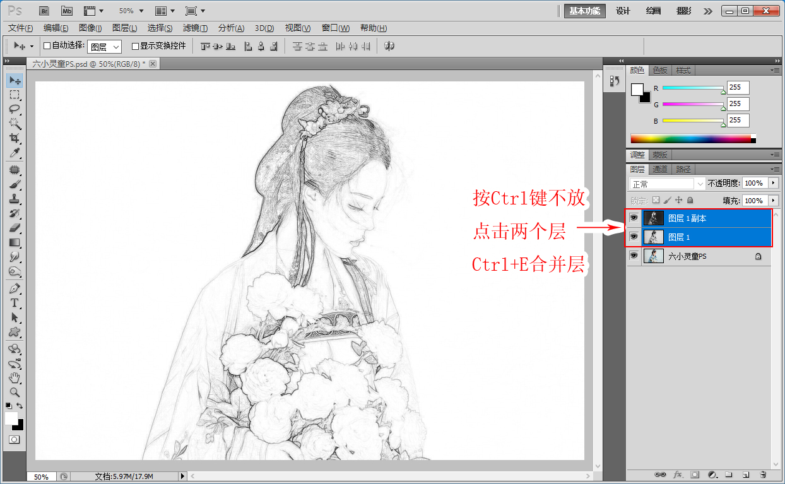Hide the 图层 1 layer
The height and width of the screenshot is (484, 785).
click(634, 237)
